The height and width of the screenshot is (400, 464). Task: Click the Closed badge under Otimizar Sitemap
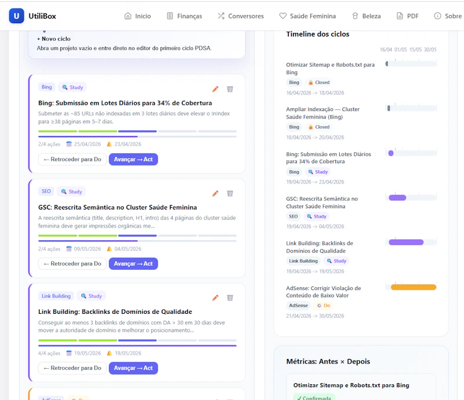point(318,82)
